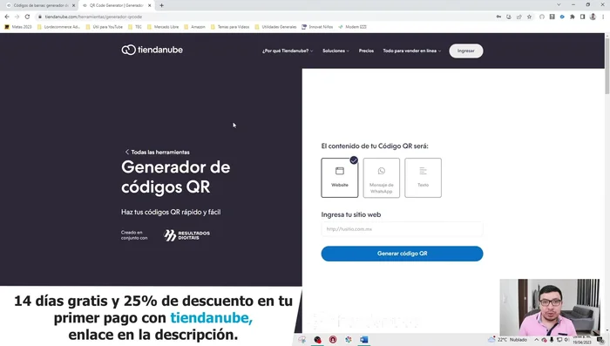
Task: Close the QR Code Generator tab
Action: [149, 5]
